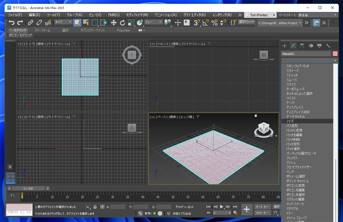Select the Unlink Selection tool
The height and width of the screenshot is (222, 343).
coord(39,23)
